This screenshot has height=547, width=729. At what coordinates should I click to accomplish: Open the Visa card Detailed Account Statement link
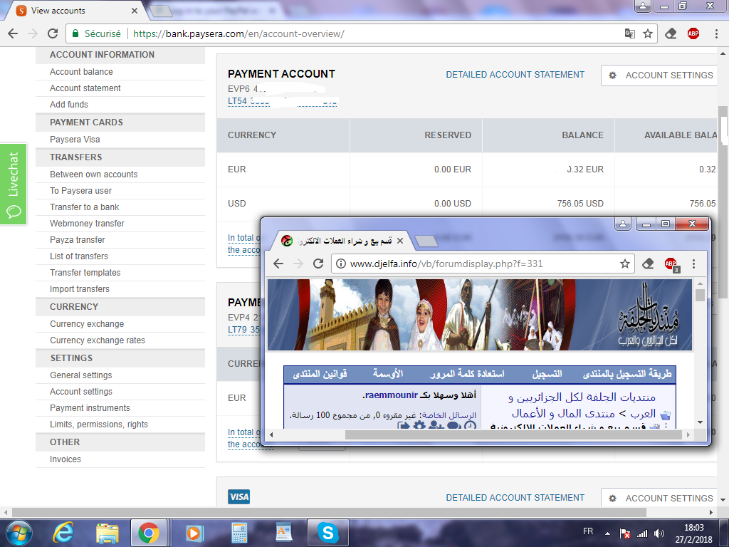(x=515, y=498)
